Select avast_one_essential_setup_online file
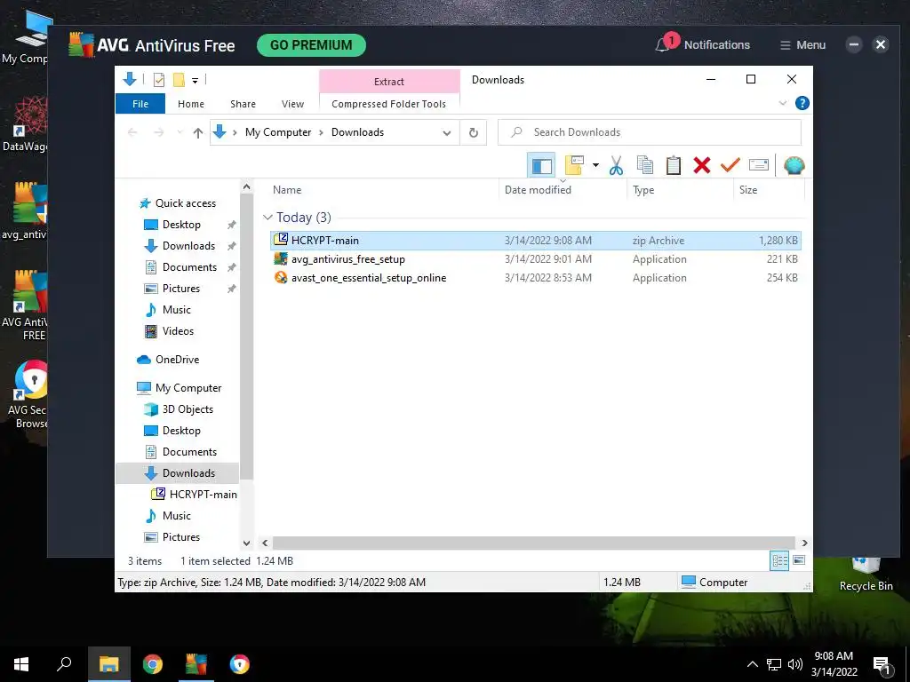 [536, 278]
